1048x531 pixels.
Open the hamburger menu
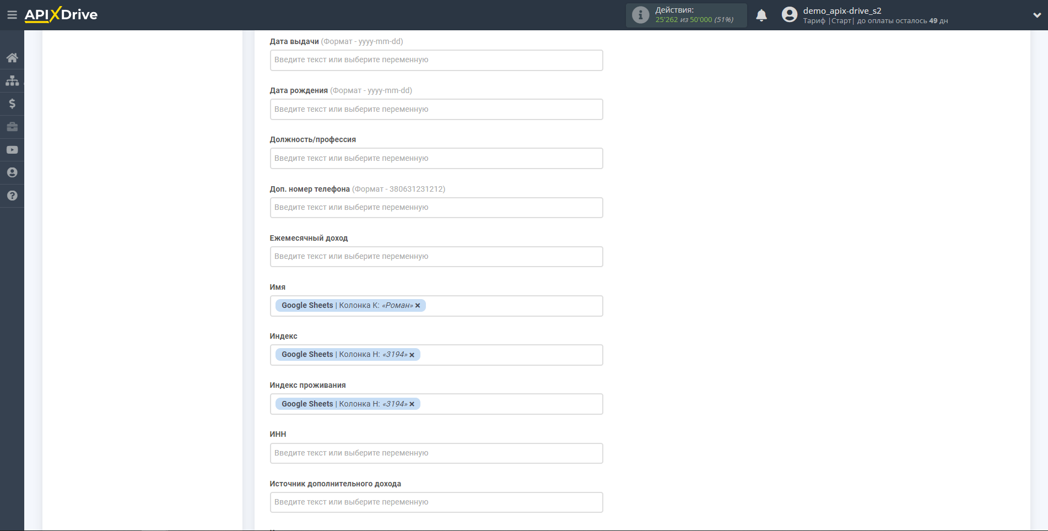(x=12, y=15)
